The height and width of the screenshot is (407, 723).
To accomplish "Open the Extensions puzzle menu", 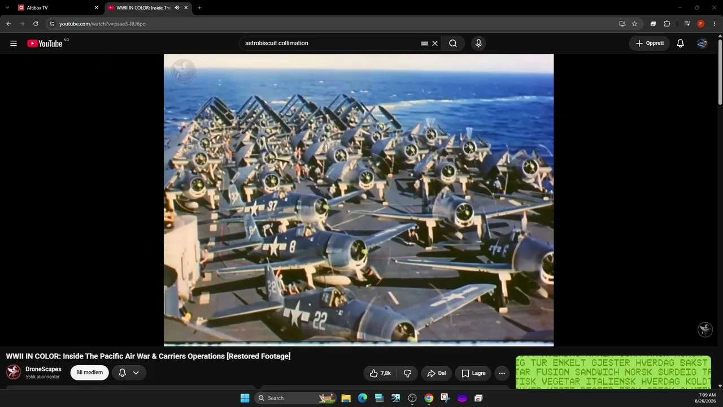I will point(667,24).
